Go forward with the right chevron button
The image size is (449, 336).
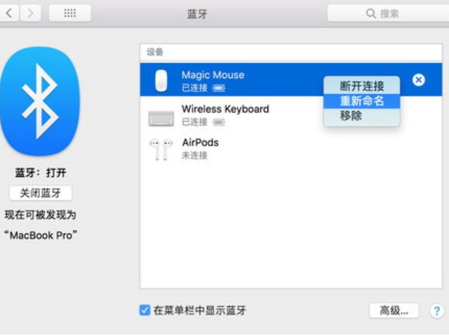pos(30,13)
